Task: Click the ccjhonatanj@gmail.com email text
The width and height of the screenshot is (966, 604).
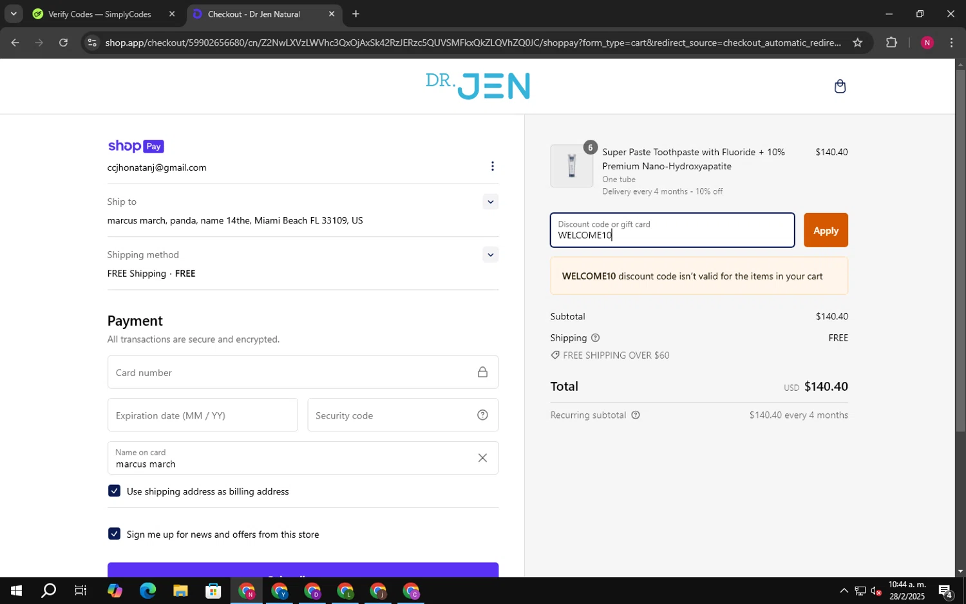Action: click(156, 167)
